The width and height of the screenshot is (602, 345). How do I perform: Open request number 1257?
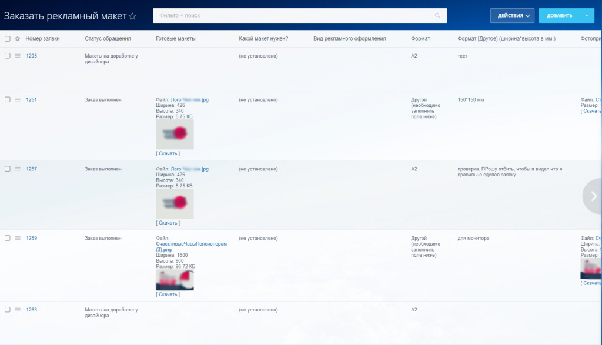pyautogui.click(x=32, y=169)
